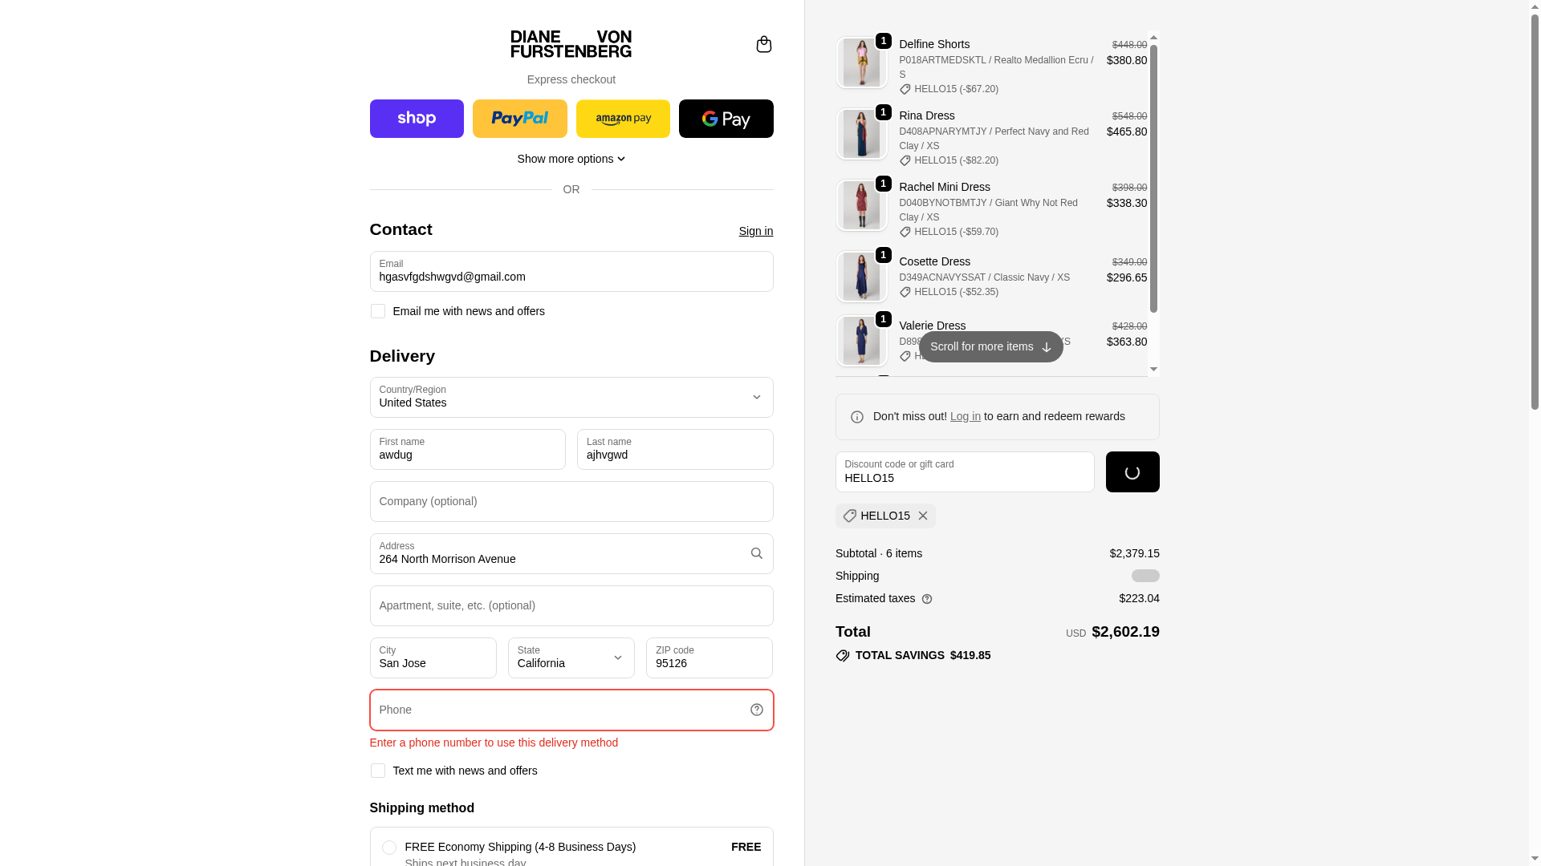Pay with Google Pay express button
Screen dimensions: 1541x866
click(x=726, y=119)
